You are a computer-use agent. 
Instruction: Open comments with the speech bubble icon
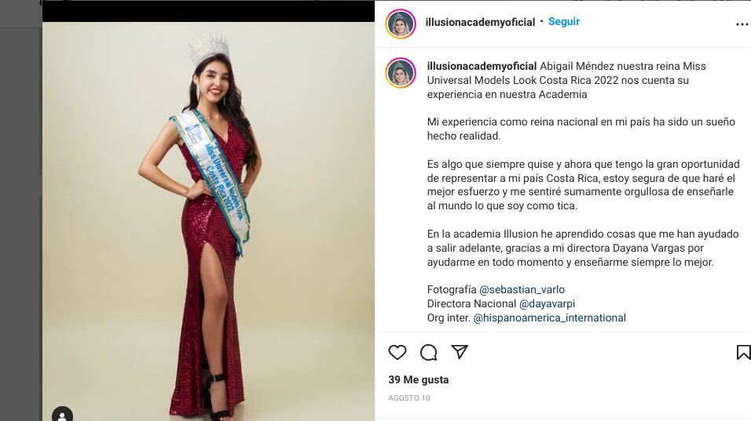pos(428,353)
